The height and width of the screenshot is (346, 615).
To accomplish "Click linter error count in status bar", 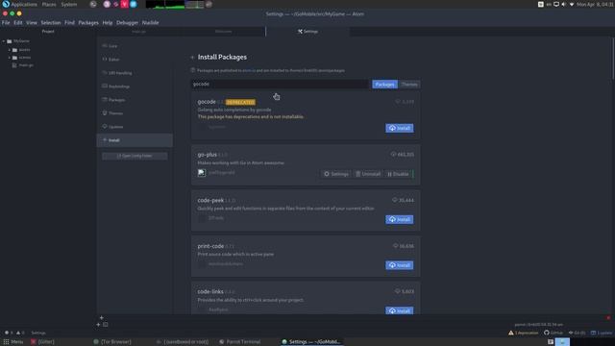I will click(9, 333).
